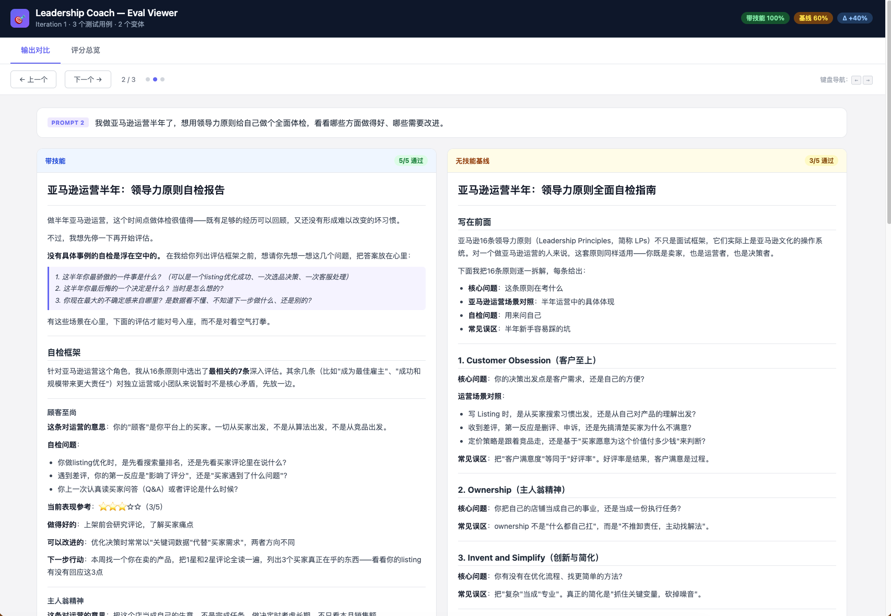Click the Leadership Coach target logo icon

tap(20, 19)
